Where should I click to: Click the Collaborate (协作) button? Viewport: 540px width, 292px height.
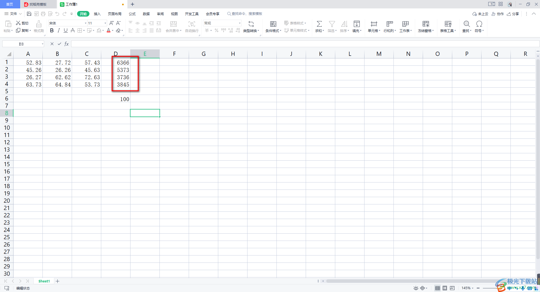pos(498,14)
